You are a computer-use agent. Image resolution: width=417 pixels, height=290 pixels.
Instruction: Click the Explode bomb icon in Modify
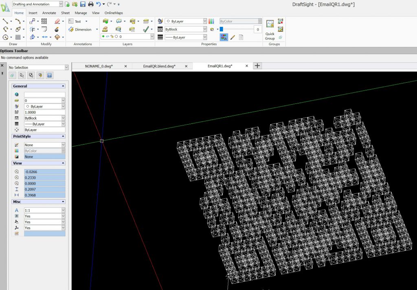(57, 29)
